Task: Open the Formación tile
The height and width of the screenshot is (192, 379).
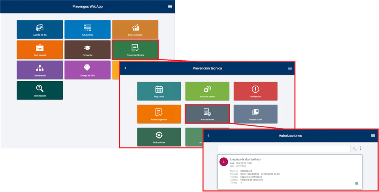Action: [88, 50]
